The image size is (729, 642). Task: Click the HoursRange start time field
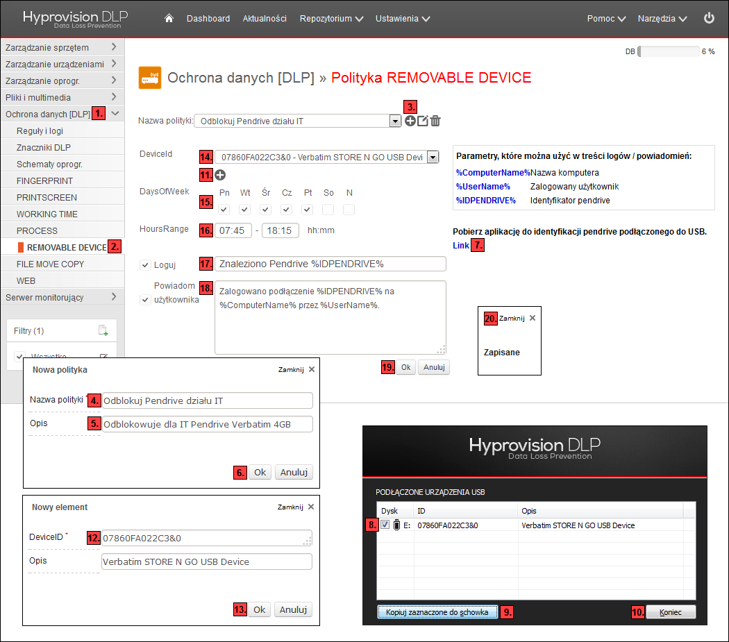pyautogui.click(x=233, y=230)
